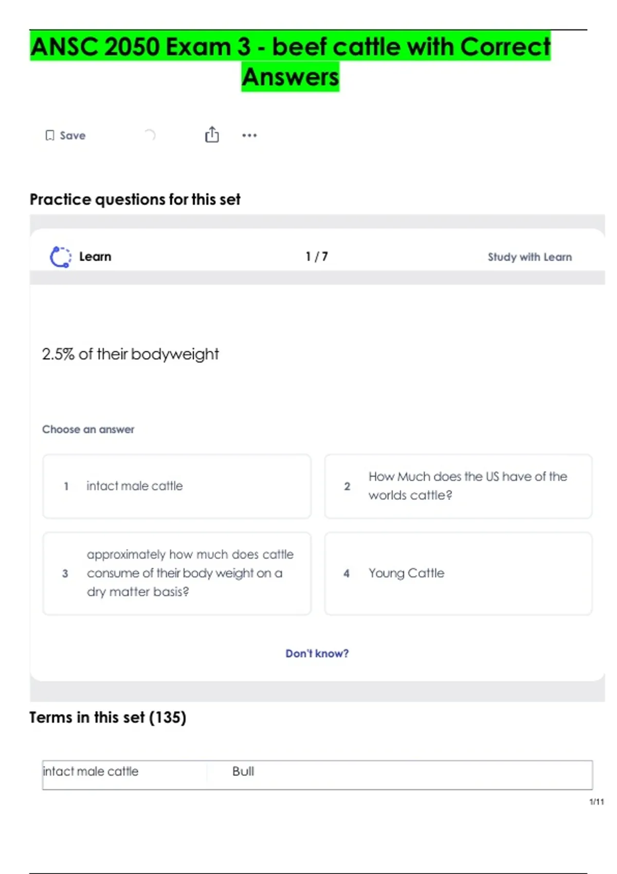Viewport: 617px width, 874px height.
Task: Click the Learn mode circular icon
Action: [60, 257]
